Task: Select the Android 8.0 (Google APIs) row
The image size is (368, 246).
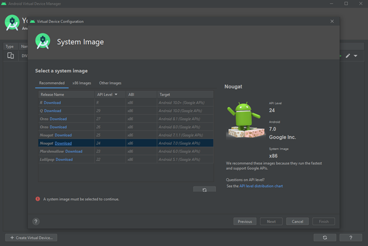Action: tap(126, 127)
